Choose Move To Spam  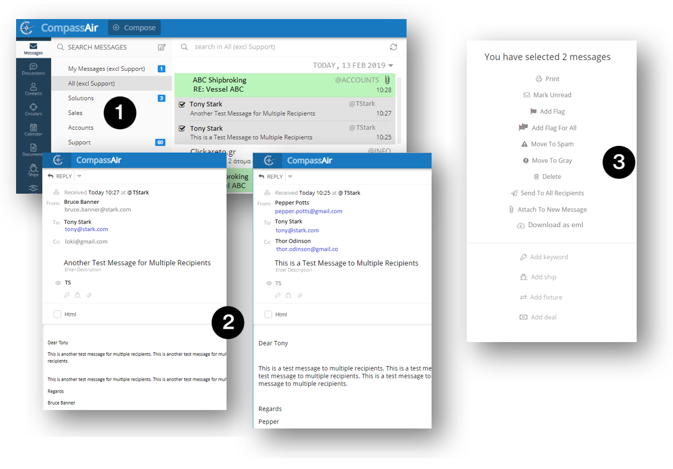[x=547, y=144]
